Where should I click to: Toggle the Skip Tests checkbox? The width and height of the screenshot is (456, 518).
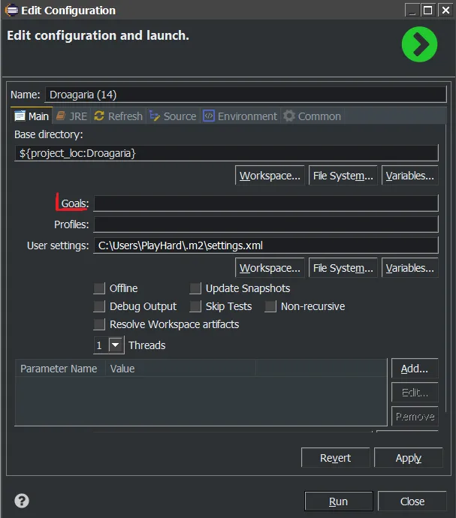tap(195, 306)
